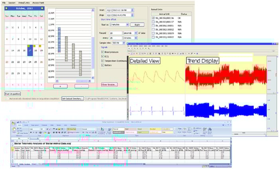Viewport: 279px width, 169px height.
Task: Toggle the Temperature signal checkbox
Action: click(x=102, y=61)
